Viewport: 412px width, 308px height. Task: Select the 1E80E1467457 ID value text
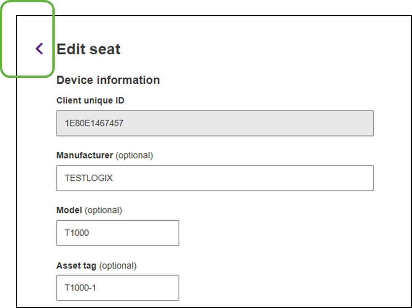[94, 123]
